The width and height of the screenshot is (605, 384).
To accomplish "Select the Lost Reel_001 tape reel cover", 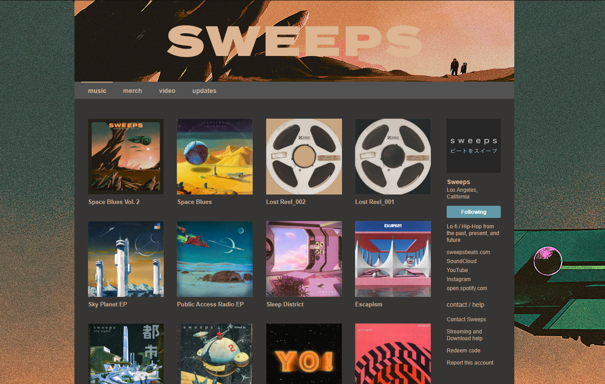I will [393, 157].
